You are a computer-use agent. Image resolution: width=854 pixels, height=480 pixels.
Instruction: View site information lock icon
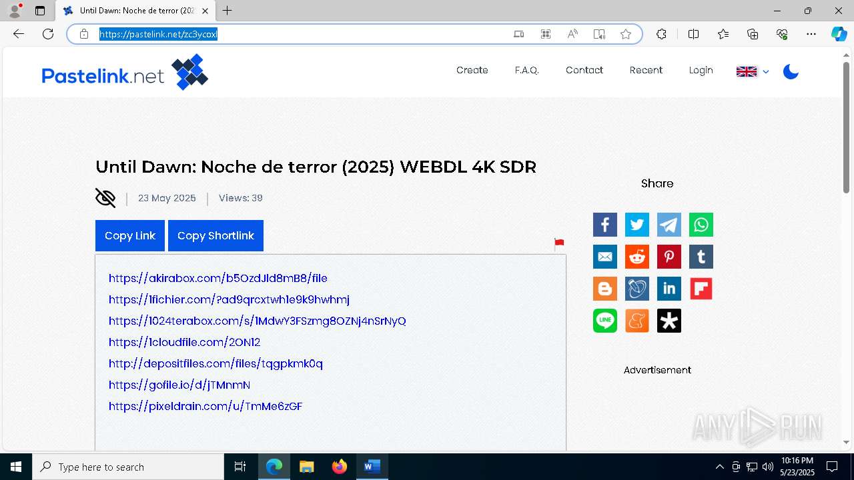(x=84, y=34)
